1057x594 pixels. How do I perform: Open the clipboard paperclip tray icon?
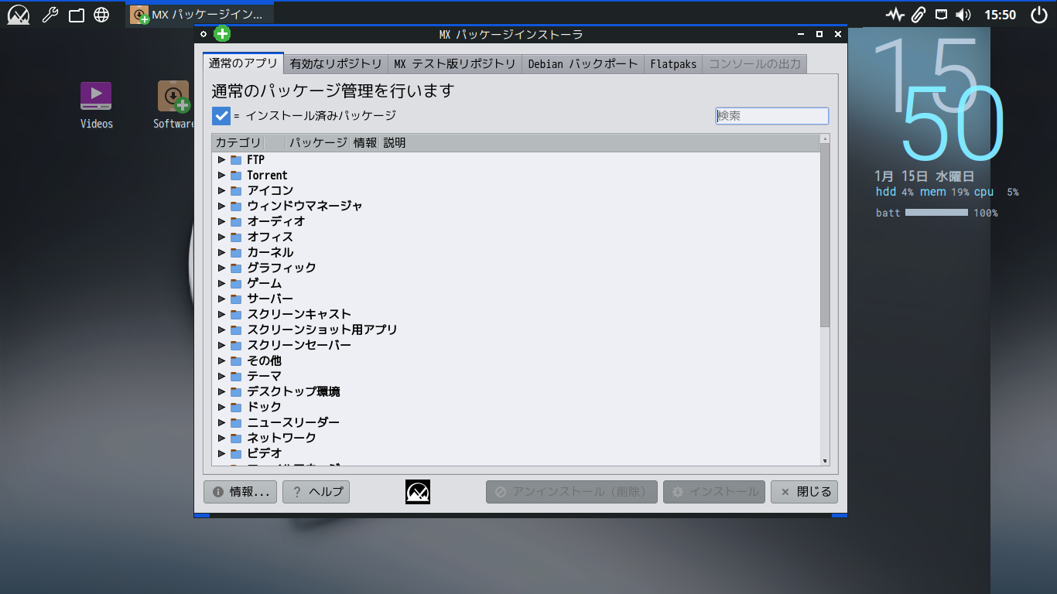click(x=918, y=15)
